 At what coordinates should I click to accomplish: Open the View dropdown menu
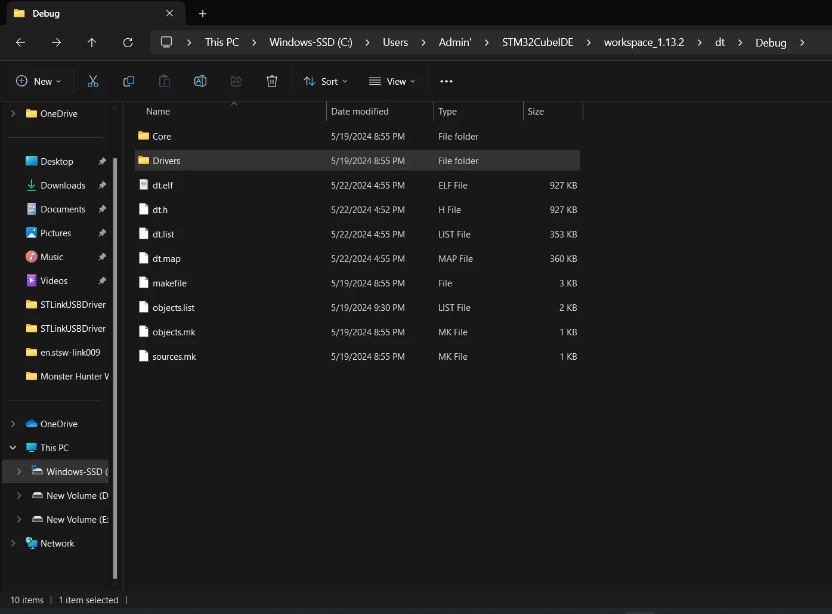392,81
